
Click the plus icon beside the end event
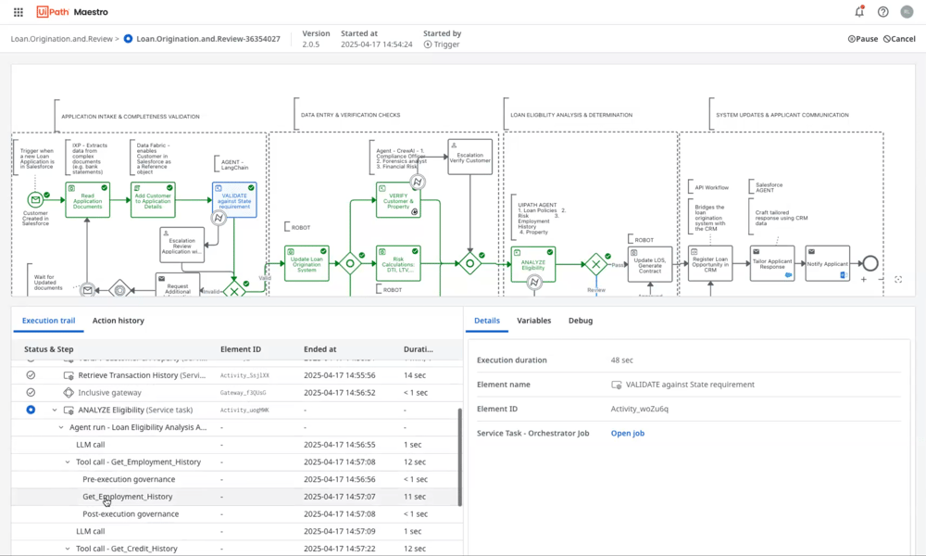(863, 280)
